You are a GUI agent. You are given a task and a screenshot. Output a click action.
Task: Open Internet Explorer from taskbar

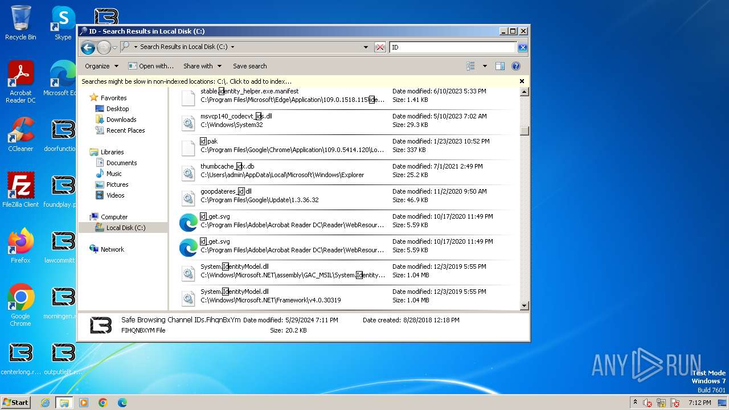45,403
